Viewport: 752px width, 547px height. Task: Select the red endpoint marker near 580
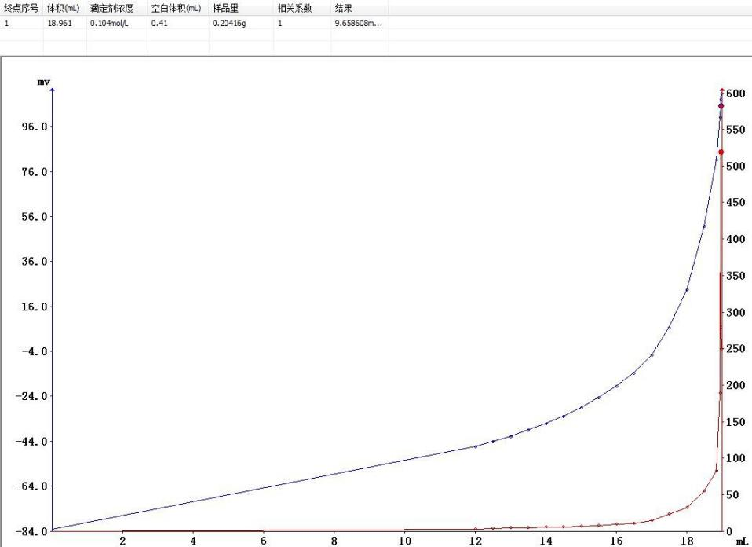coord(721,106)
